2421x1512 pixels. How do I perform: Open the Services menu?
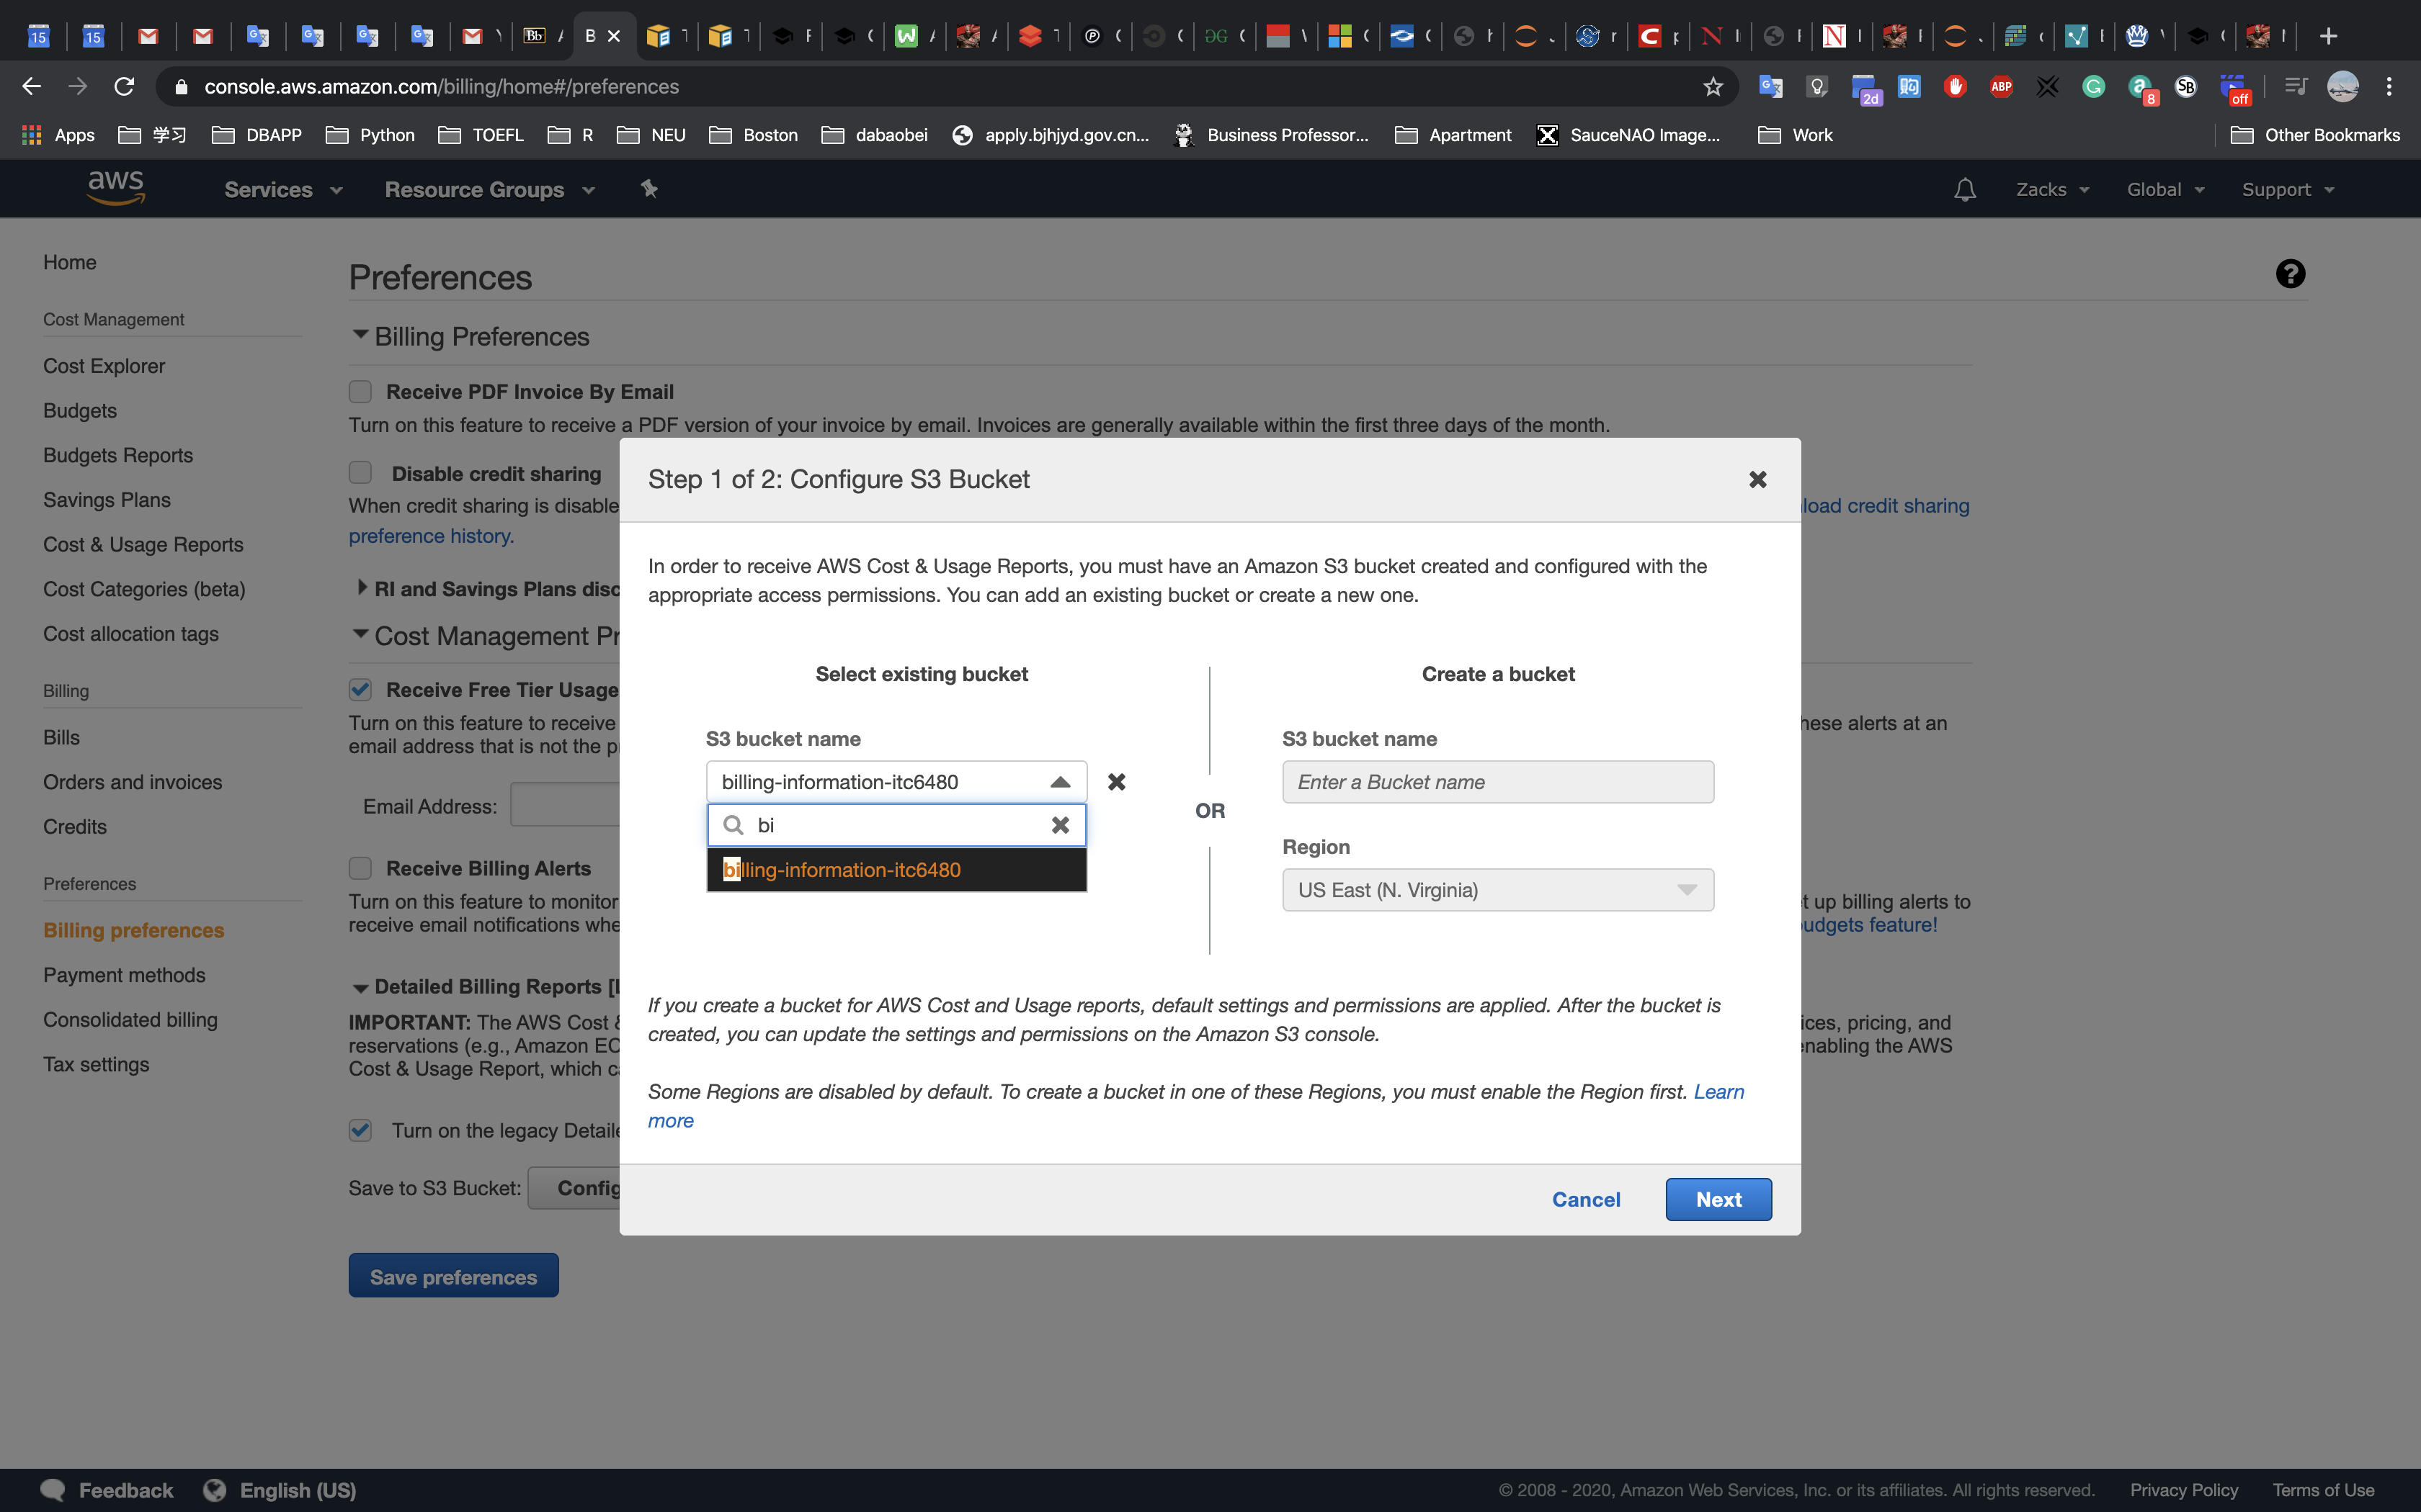[x=282, y=190]
